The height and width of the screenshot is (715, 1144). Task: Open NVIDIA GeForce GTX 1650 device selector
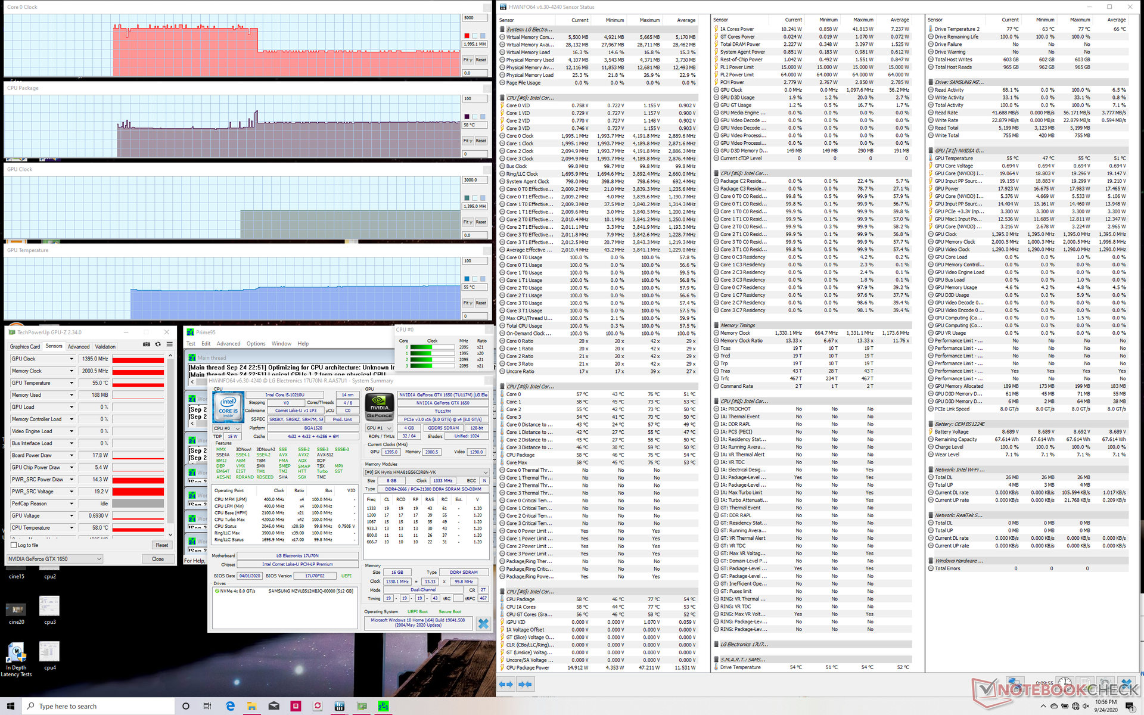pyautogui.click(x=55, y=559)
